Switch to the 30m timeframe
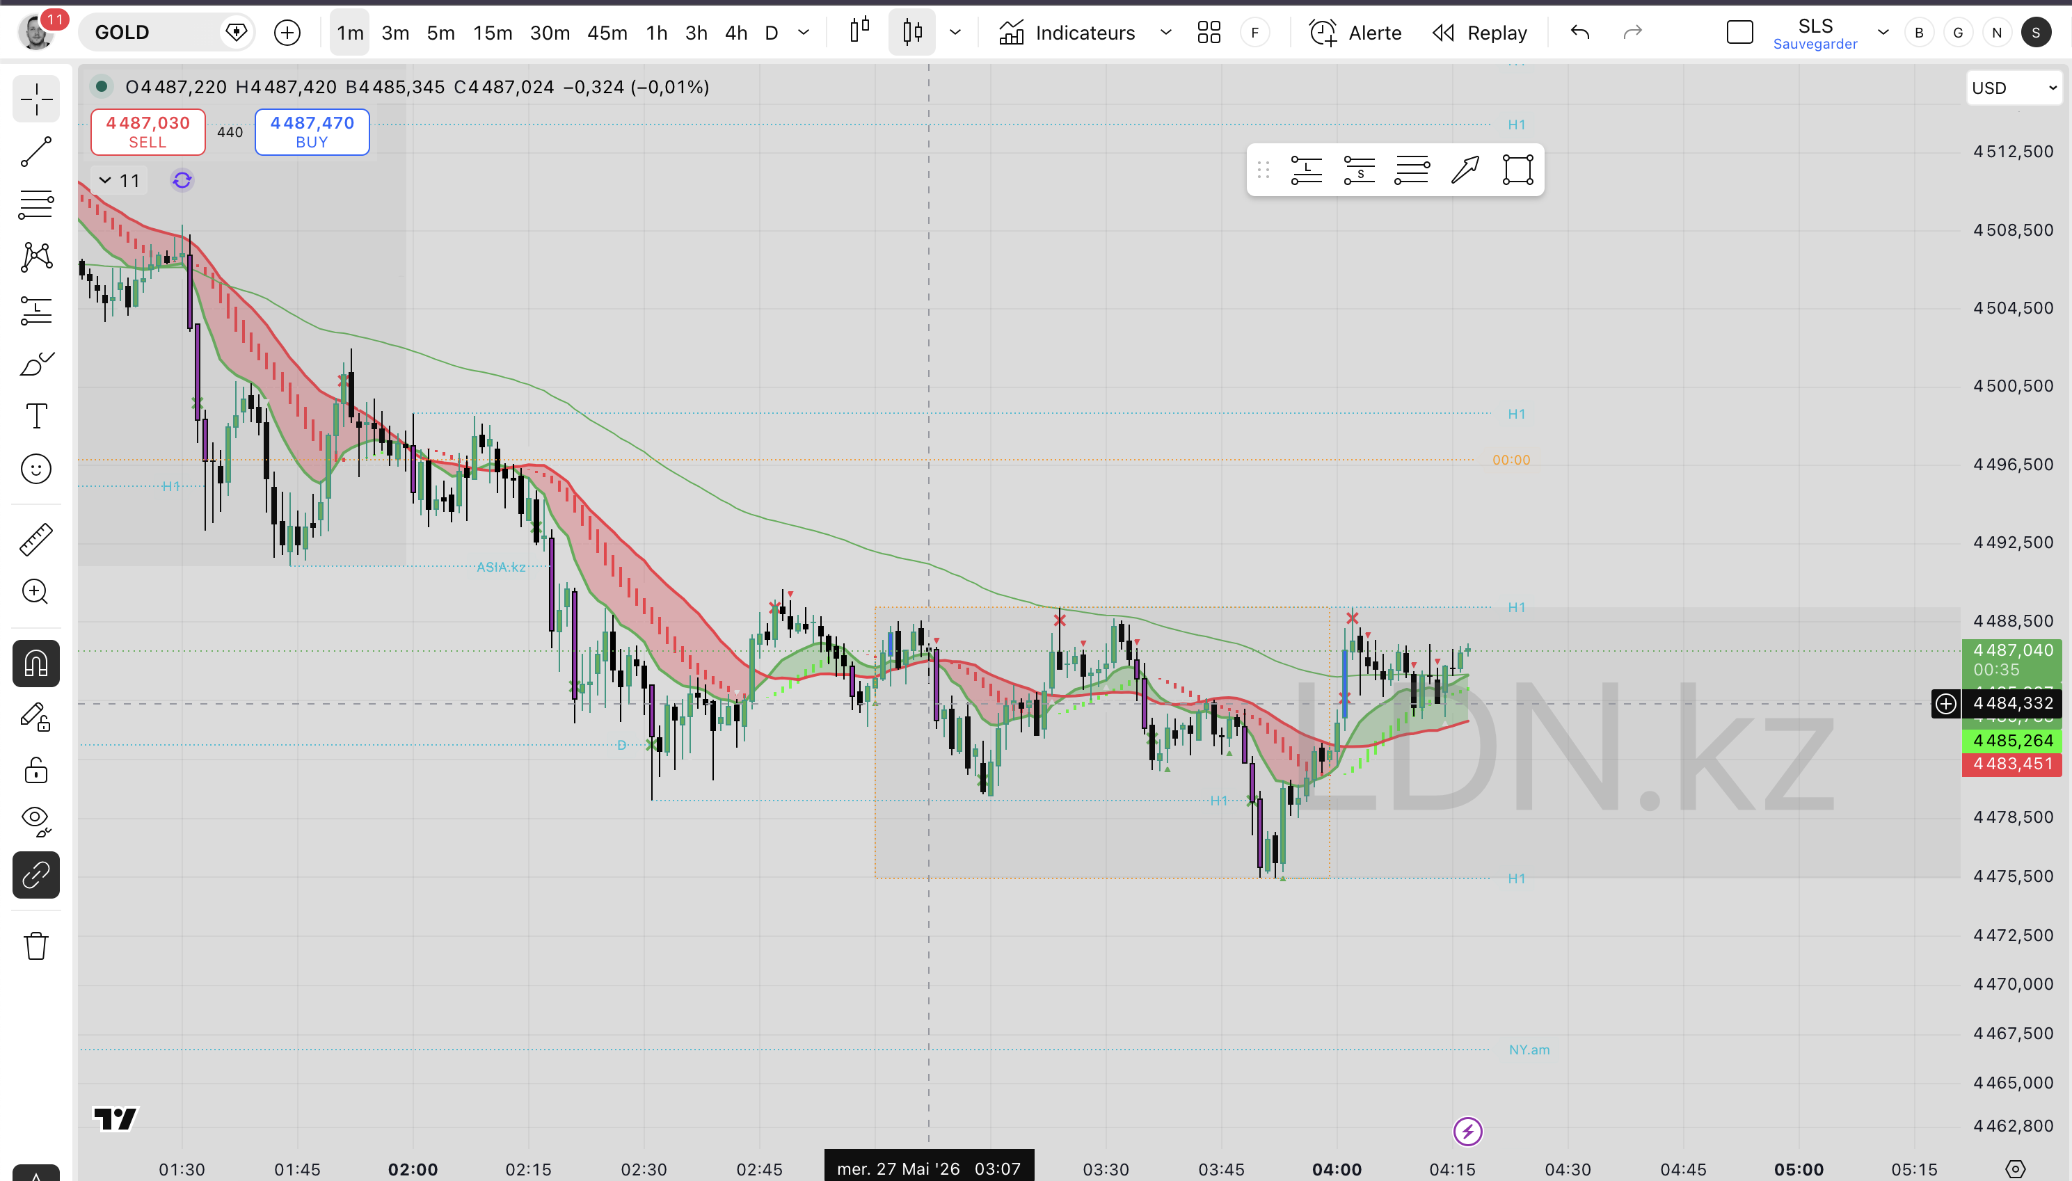2072x1181 pixels. tap(549, 33)
